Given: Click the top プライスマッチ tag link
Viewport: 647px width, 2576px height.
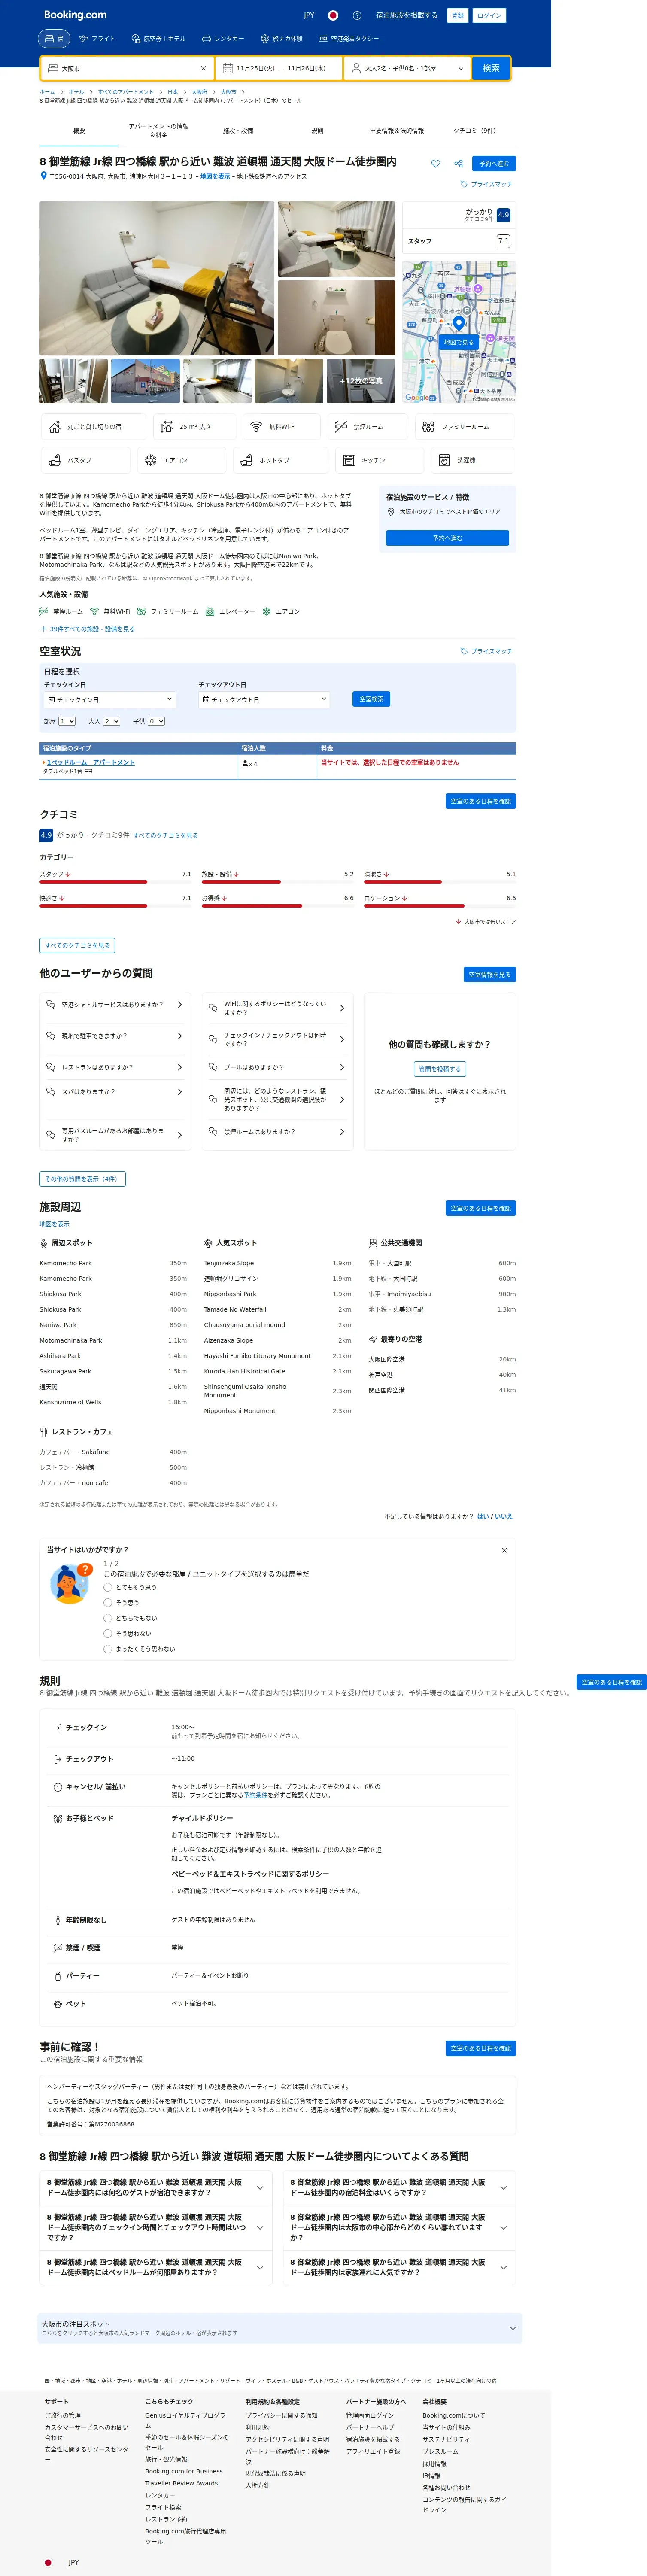Looking at the screenshot, I should click(486, 184).
